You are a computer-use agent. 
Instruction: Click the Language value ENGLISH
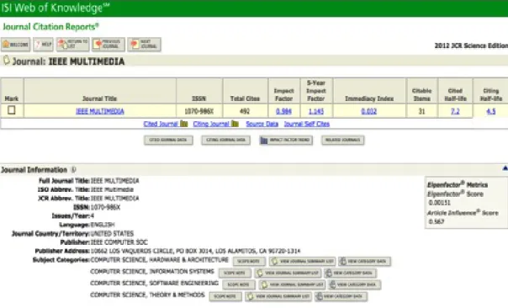(103, 225)
